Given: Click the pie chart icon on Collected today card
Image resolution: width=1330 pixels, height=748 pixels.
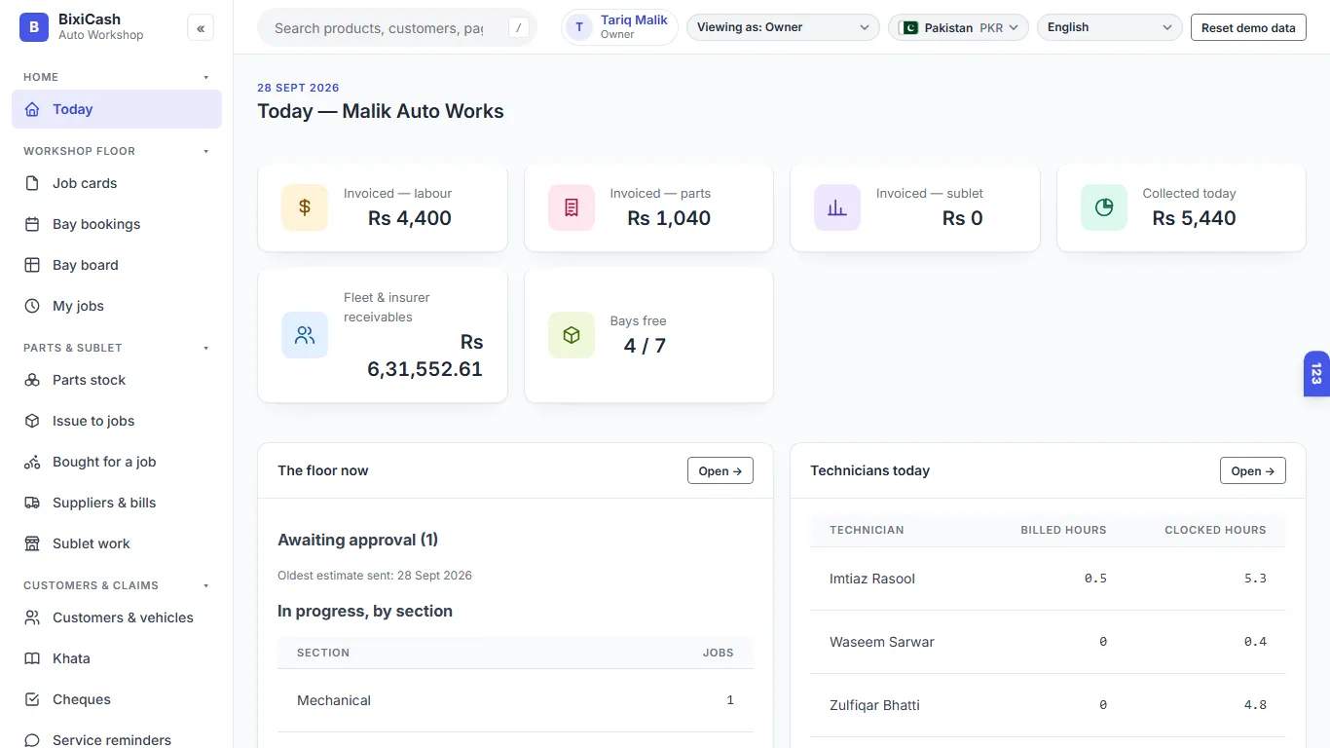Looking at the screenshot, I should (x=1104, y=207).
